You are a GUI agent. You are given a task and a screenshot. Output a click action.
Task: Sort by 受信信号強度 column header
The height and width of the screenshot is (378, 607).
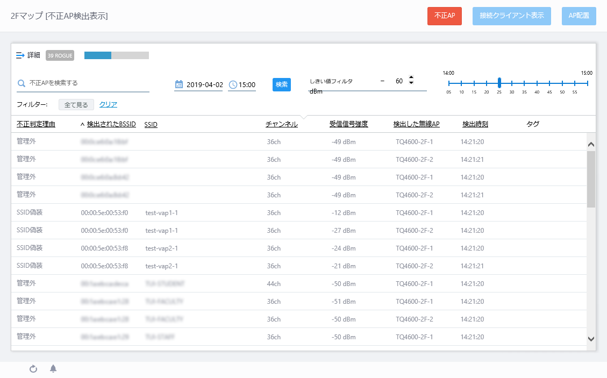click(x=349, y=124)
